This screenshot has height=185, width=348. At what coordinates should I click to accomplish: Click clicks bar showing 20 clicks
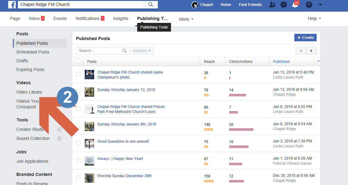[241, 130]
